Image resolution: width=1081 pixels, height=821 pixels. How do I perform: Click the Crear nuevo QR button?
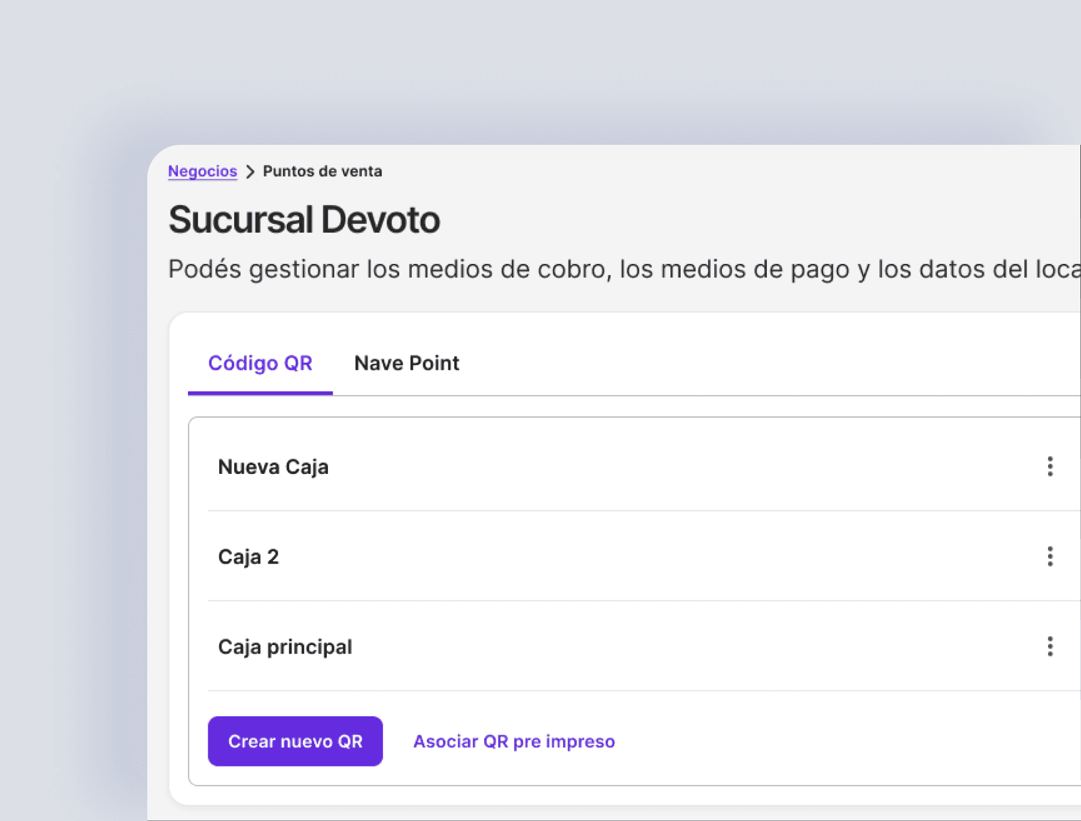coord(295,741)
